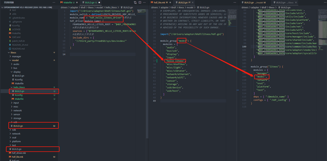Click khdf in left editor breadcrumb
Screen dimensions: 327x161
[x=83, y=7]
